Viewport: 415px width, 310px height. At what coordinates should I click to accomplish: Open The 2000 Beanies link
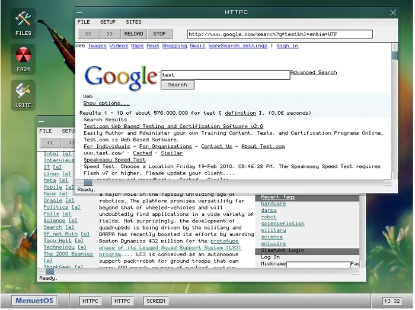(x=68, y=254)
